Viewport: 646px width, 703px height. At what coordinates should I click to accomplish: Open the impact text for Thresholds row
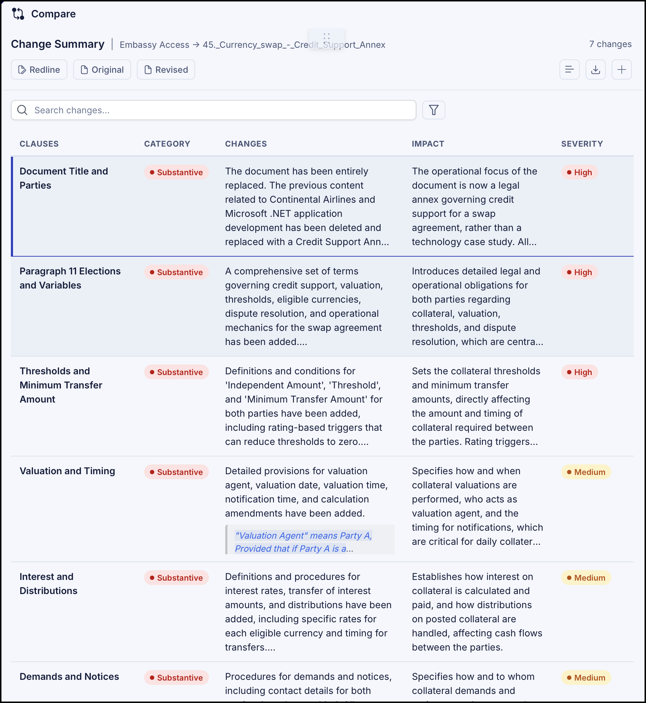coord(476,406)
